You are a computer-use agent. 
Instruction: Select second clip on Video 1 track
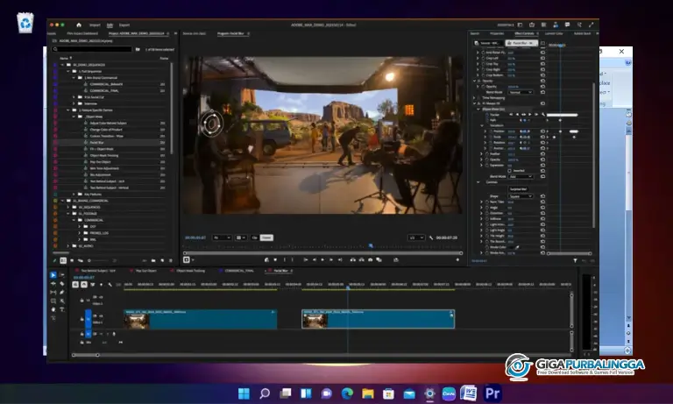coord(379,319)
